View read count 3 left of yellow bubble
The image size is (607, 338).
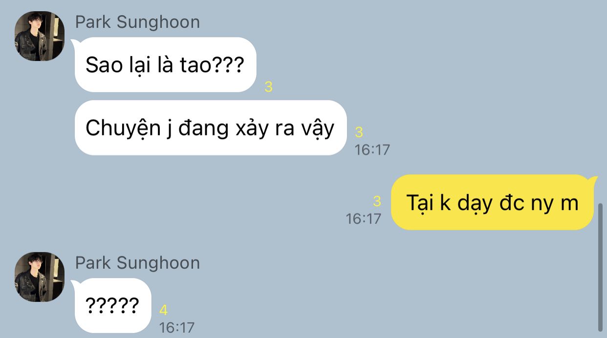(377, 201)
